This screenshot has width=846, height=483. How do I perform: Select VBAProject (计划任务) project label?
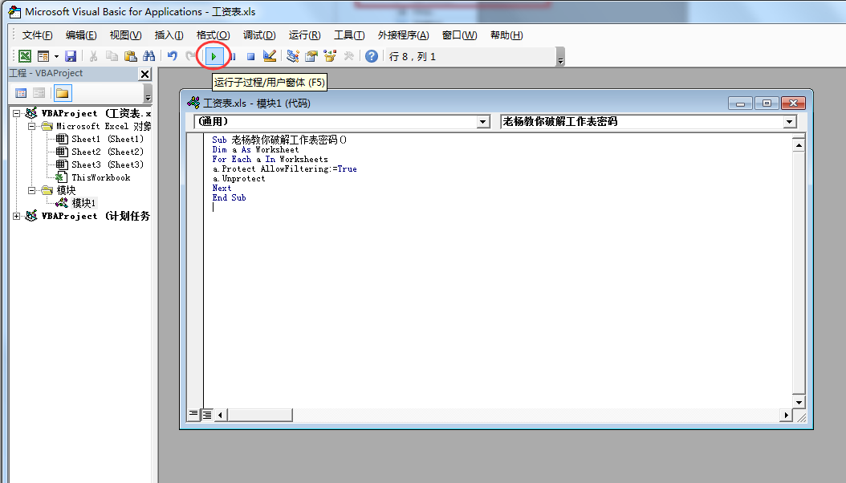pos(96,216)
